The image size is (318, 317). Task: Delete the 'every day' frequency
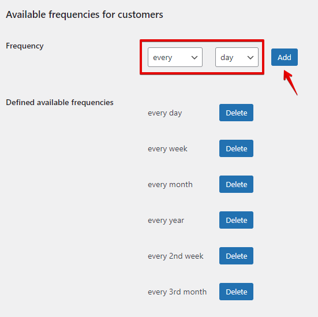[236, 113]
